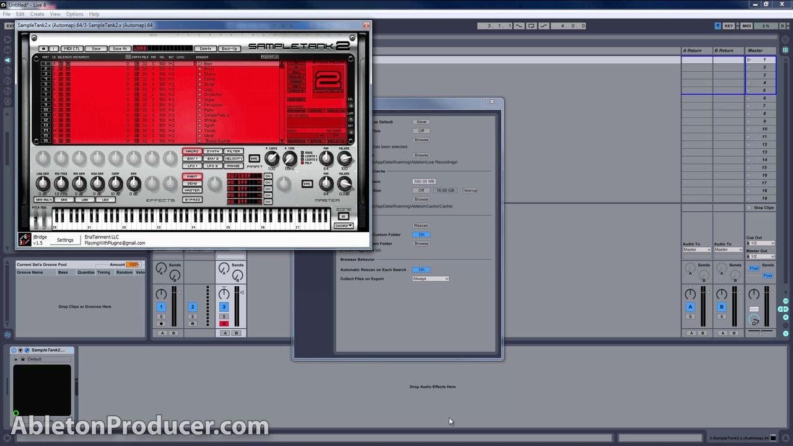Screen dimensions: 793x446
Task: Click track 1 crossfade A assign button
Action: click(163, 333)
